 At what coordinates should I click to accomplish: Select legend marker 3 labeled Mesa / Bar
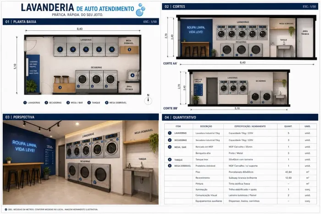point(68,102)
